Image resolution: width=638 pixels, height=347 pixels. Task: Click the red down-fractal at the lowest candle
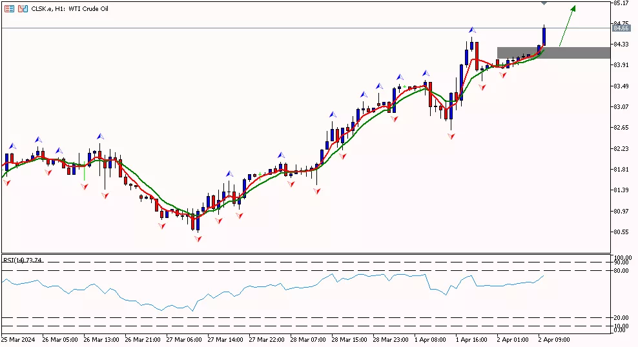coord(198,238)
